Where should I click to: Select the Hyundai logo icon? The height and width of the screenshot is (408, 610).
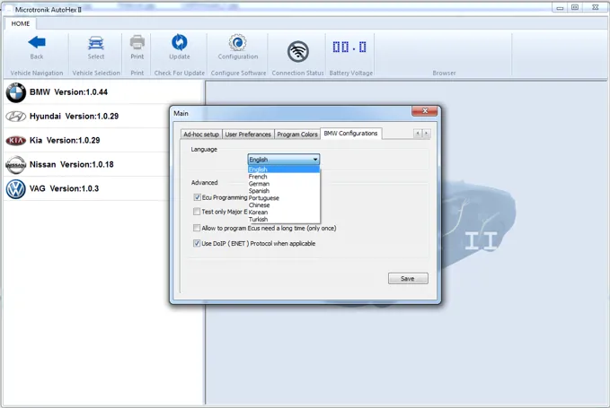(x=16, y=116)
